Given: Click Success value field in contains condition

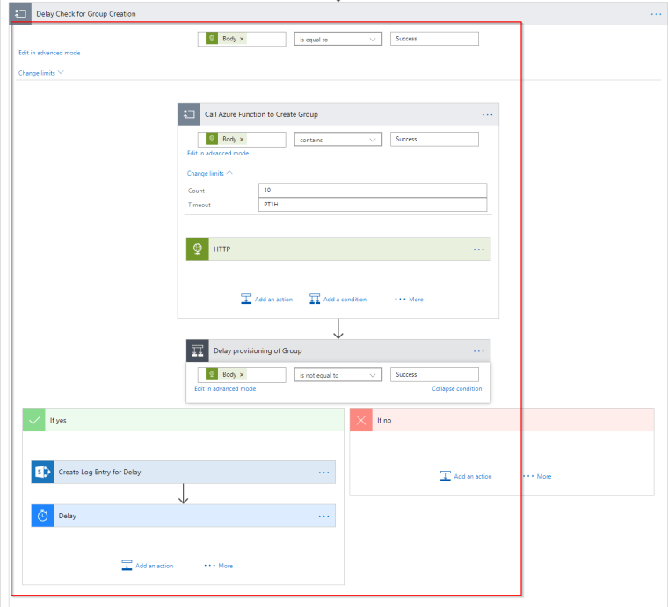Looking at the screenshot, I should click(434, 139).
